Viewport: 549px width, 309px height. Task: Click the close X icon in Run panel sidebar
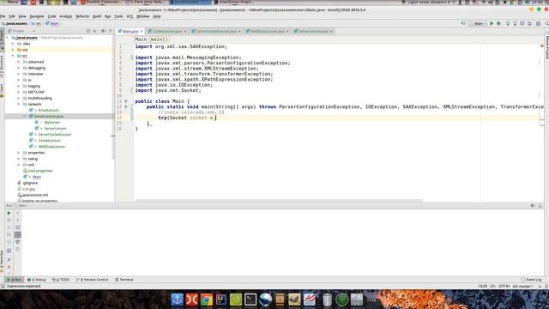9,267
